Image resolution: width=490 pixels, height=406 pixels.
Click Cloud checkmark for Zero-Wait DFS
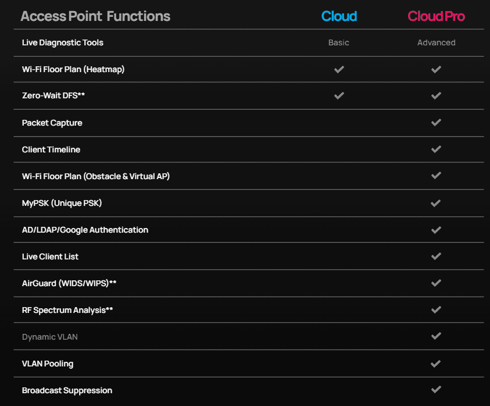(x=339, y=96)
